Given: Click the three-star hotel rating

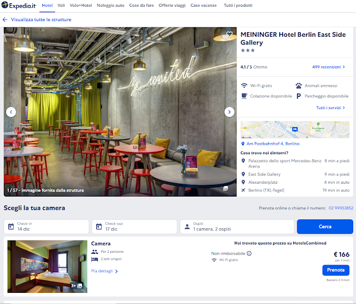Looking at the screenshot, I should point(248,50).
